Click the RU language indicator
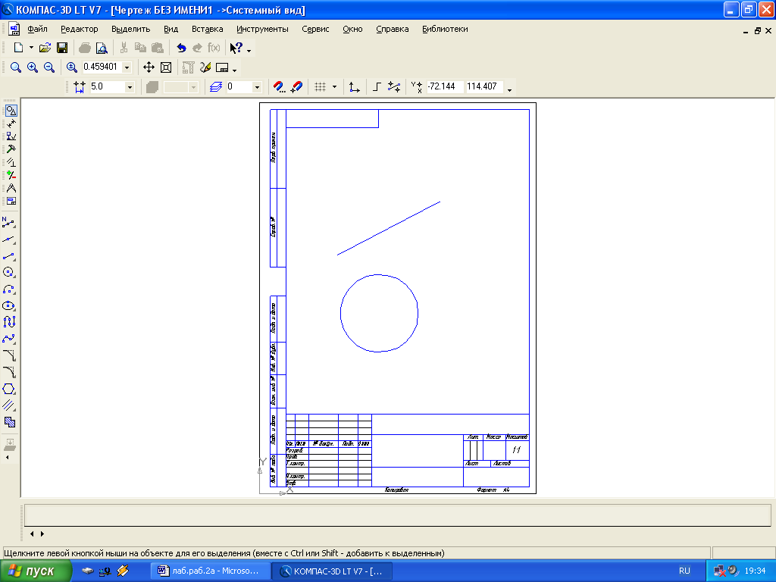 pyautogui.click(x=684, y=571)
